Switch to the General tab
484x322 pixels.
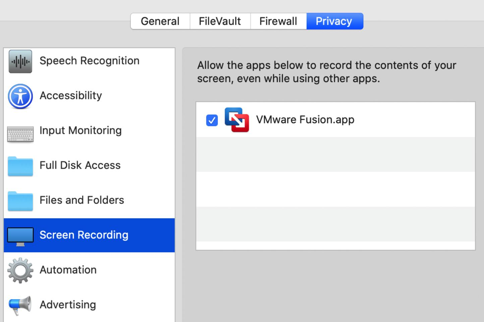click(160, 21)
